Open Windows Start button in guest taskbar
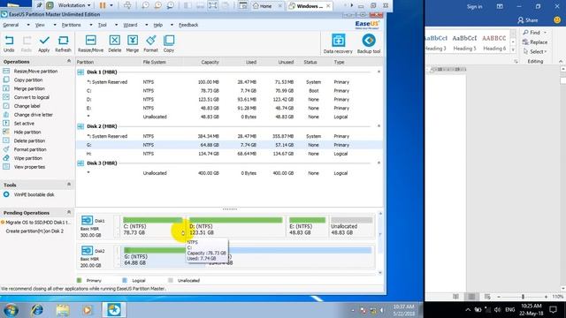Viewport: 566px width, 318px height. tap(11, 310)
